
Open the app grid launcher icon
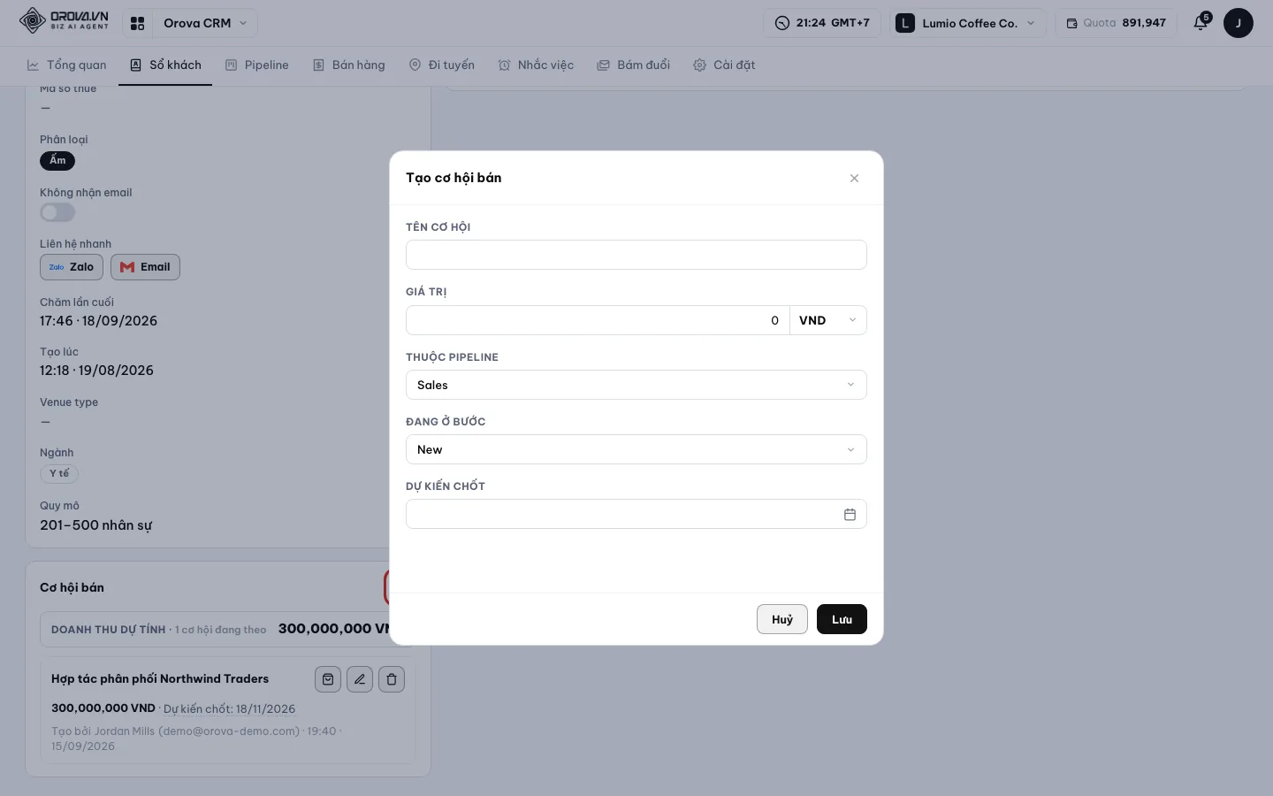click(x=137, y=23)
